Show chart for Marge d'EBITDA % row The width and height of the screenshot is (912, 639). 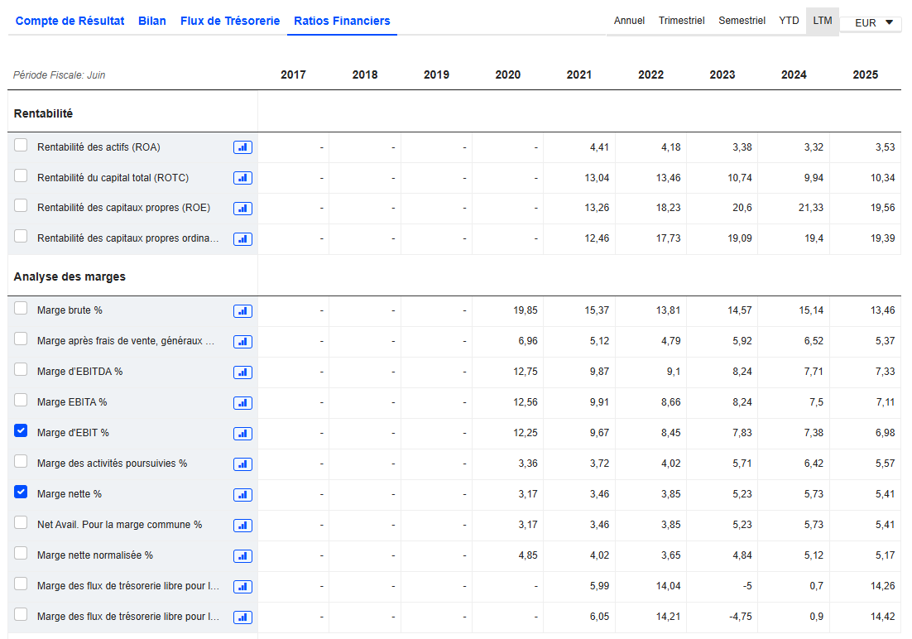pyautogui.click(x=242, y=372)
